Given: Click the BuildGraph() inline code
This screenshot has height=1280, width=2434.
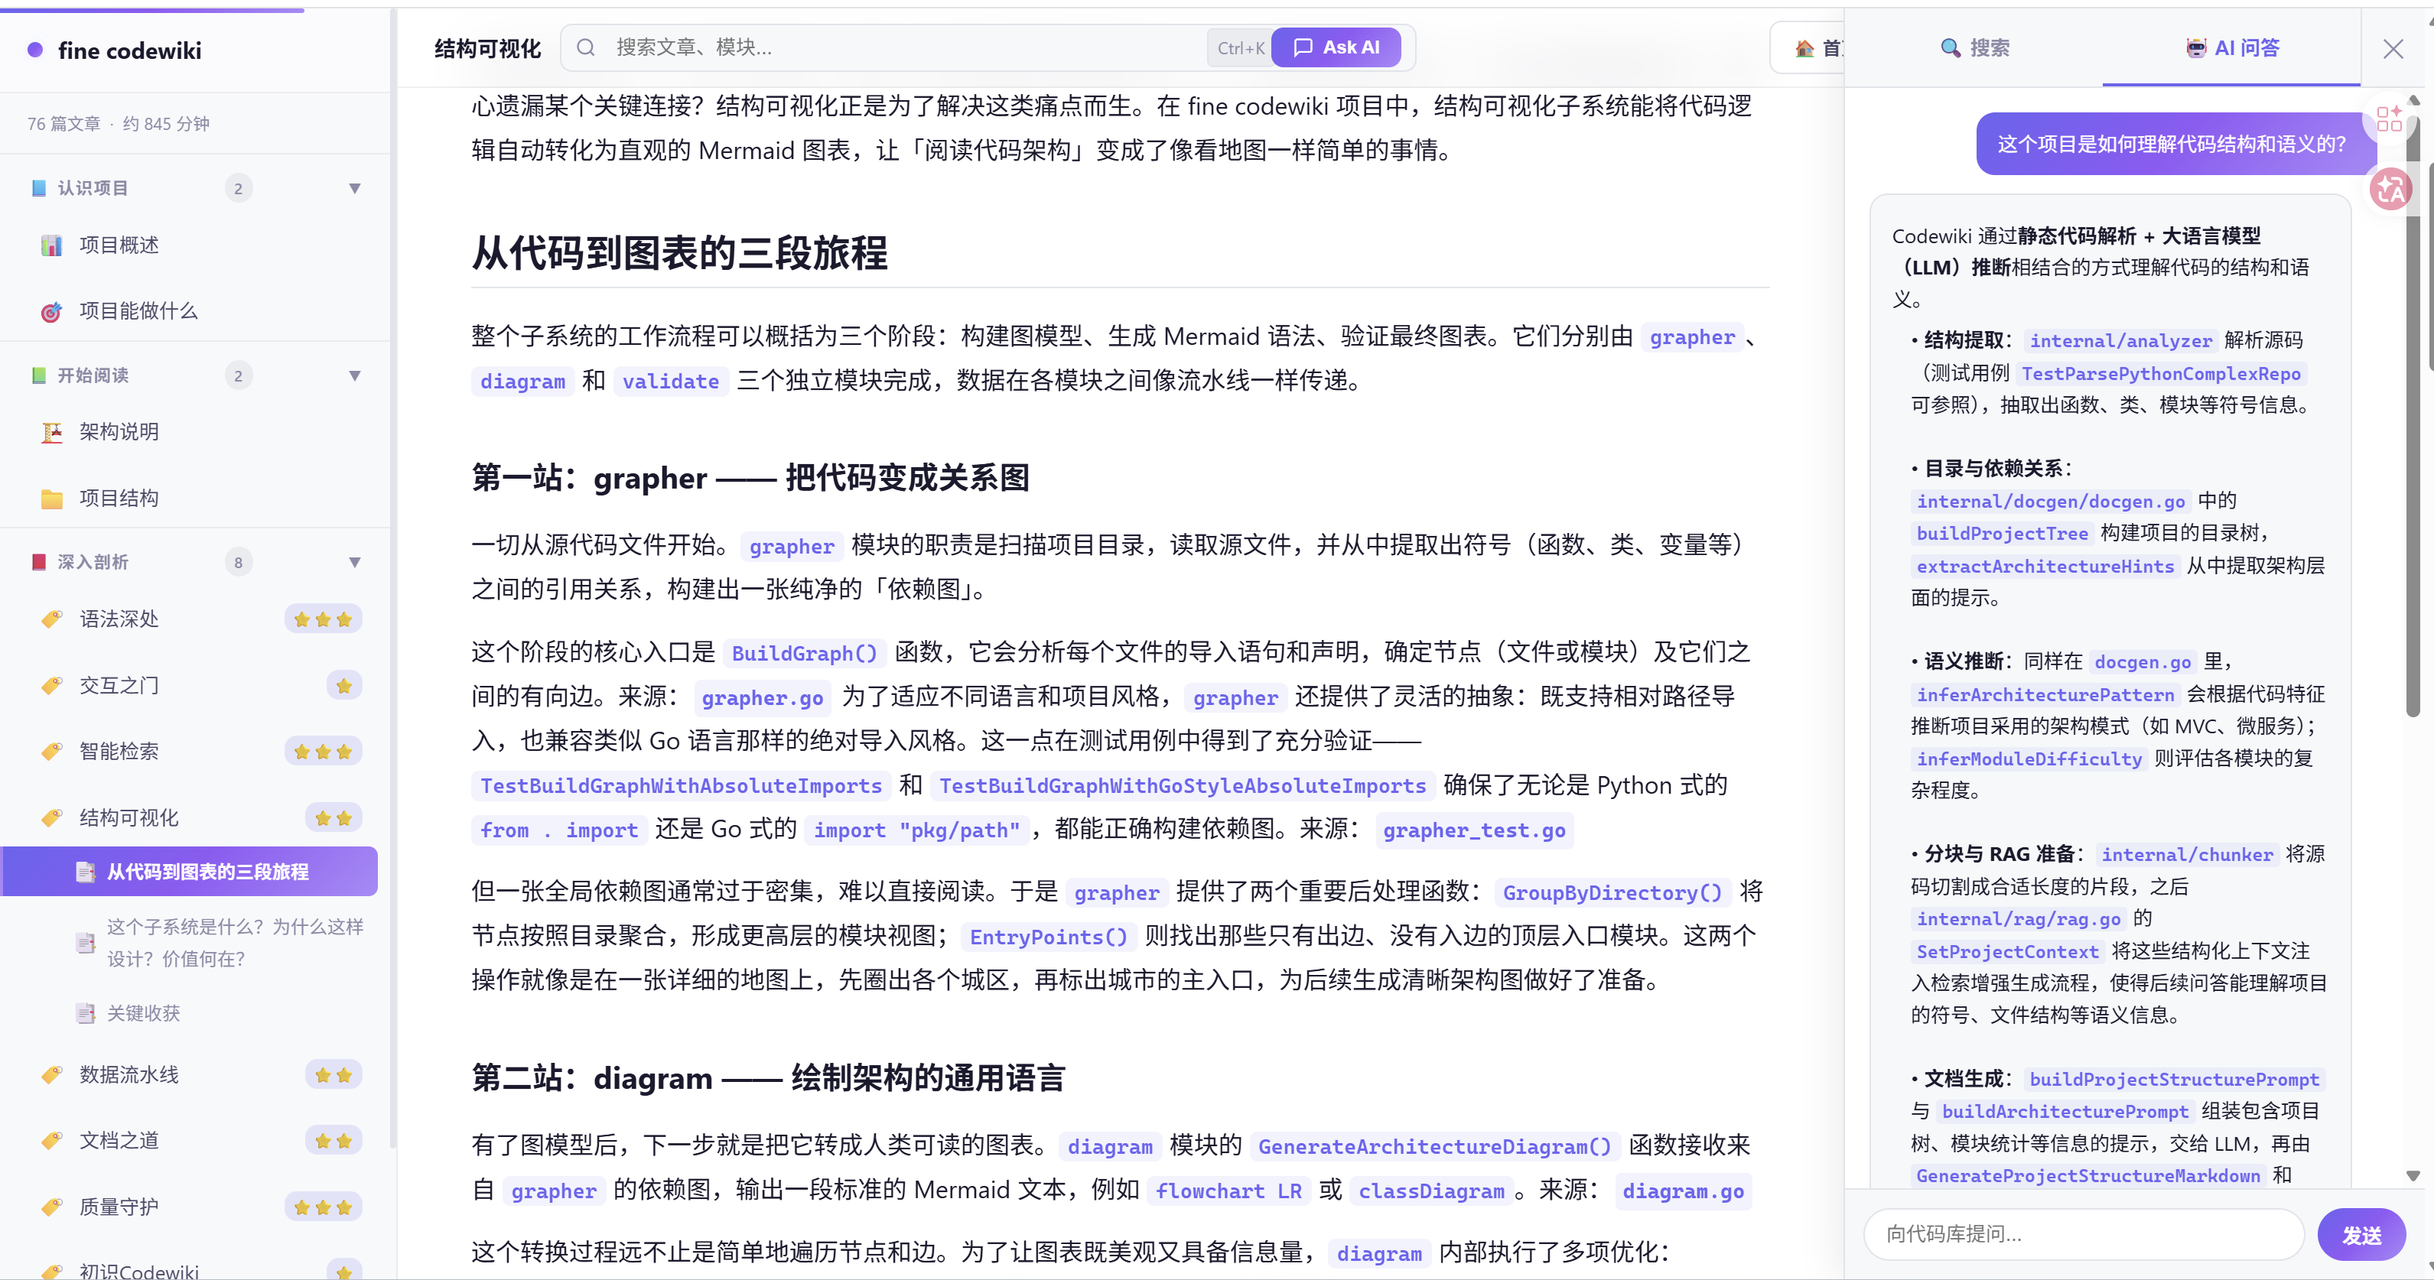Looking at the screenshot, I should [804, 654].
